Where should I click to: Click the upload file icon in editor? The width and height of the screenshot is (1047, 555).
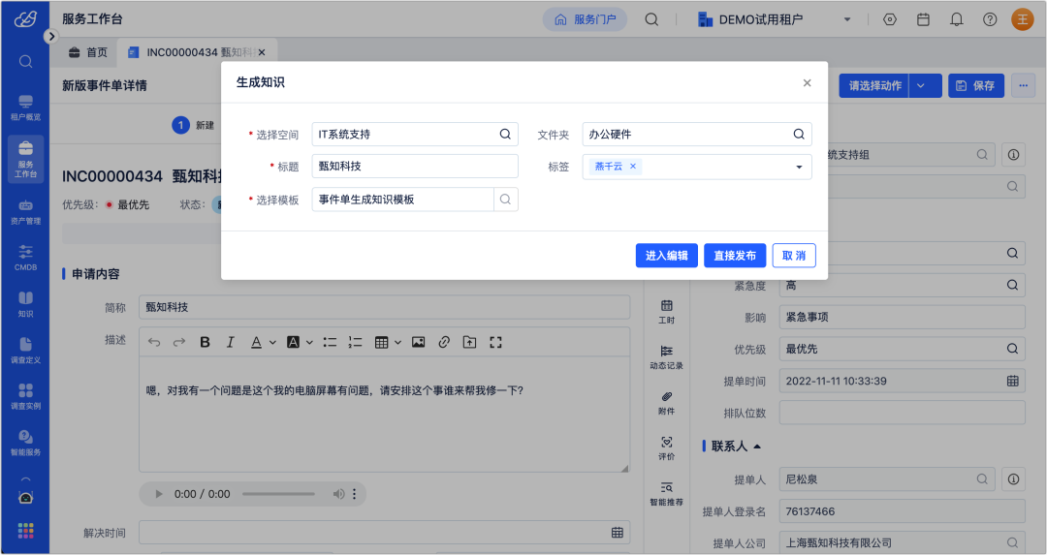click(x=469, y=342)
